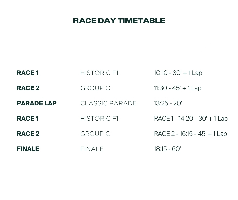The height and width of the screenshot is (200, 238).
Task: Select the first RACE 2 row label
Action: click(28, 88)
